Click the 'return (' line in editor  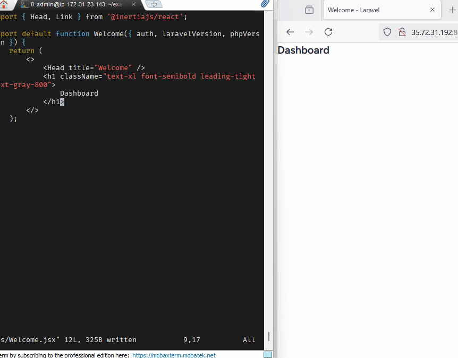coord(26,51)
